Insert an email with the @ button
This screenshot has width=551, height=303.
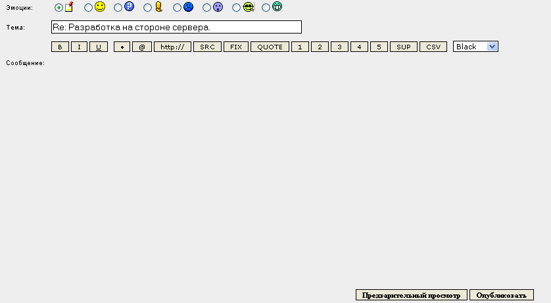(141, 47)
